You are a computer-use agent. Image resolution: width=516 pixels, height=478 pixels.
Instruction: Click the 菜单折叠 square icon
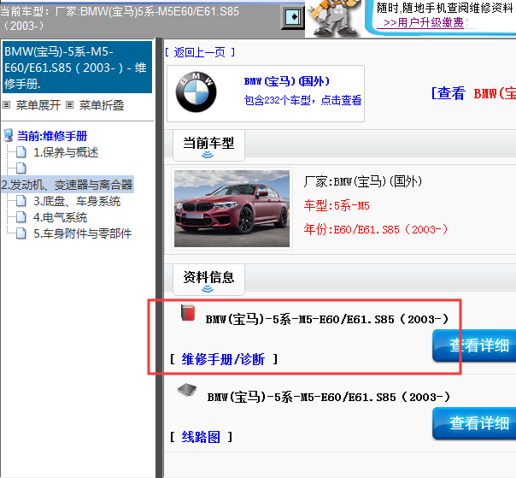69,105
